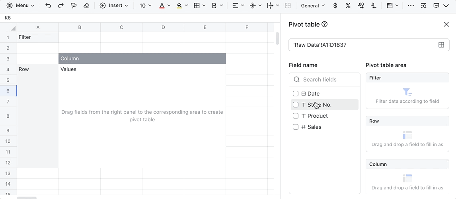Open the font size 10 dropdown
This screenshot has height=199, width=456.
click(x=146, y=6)
